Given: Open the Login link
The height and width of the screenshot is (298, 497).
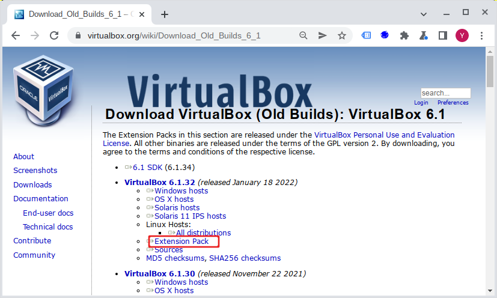Looking at the screenshot, I should point(421,102).
